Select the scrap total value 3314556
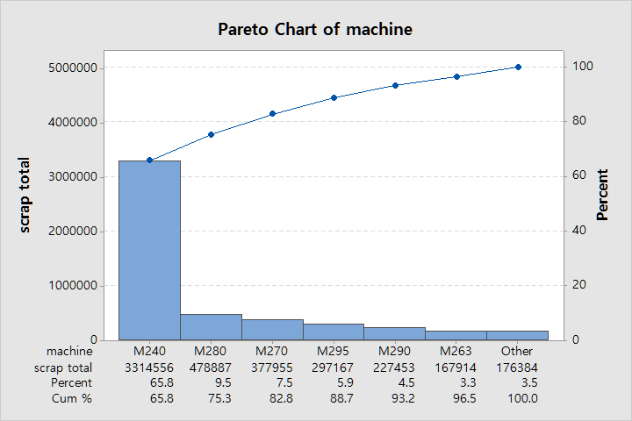 (149, 367)
